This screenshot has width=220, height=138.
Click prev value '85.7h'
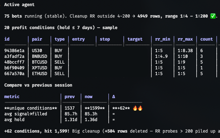71,114
